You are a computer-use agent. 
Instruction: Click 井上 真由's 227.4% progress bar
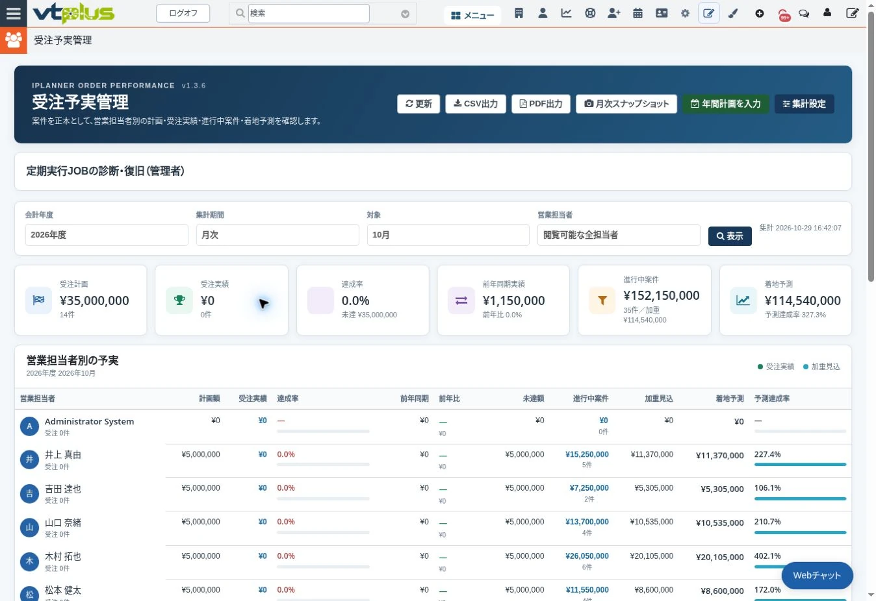tap(800, 465)
